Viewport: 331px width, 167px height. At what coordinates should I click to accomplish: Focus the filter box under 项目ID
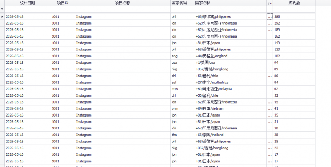tap(62, 9)
